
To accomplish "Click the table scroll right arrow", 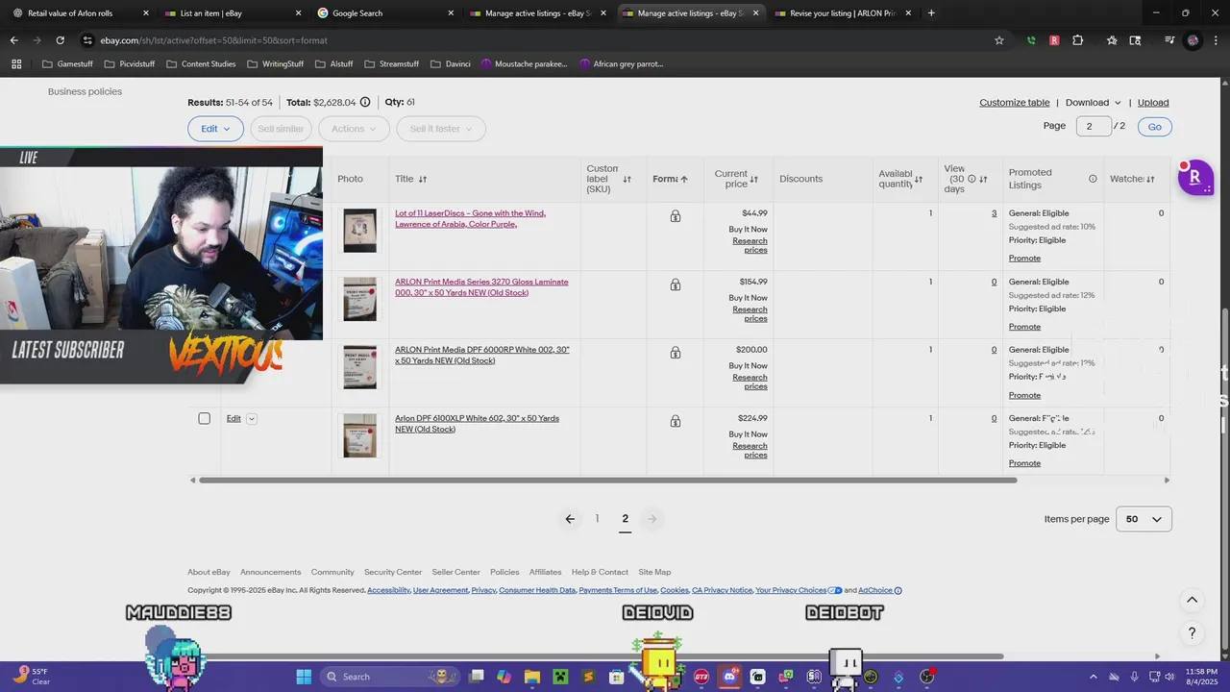I will click(1167, 480).
